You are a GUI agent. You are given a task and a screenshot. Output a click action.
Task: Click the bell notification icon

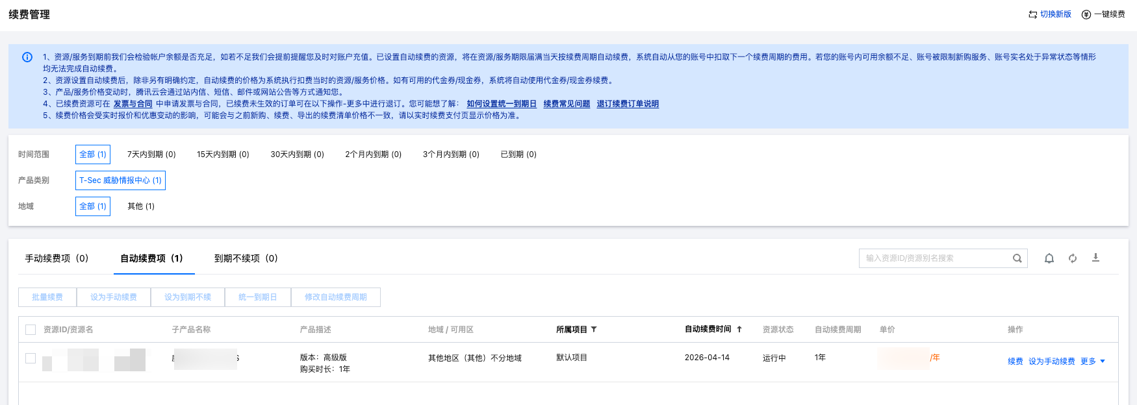click(x=1049, y=258)
